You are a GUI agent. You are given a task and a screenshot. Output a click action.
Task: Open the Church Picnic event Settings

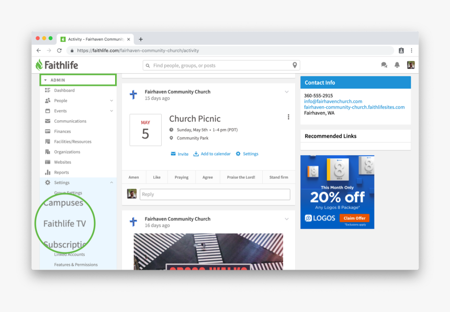247,154
